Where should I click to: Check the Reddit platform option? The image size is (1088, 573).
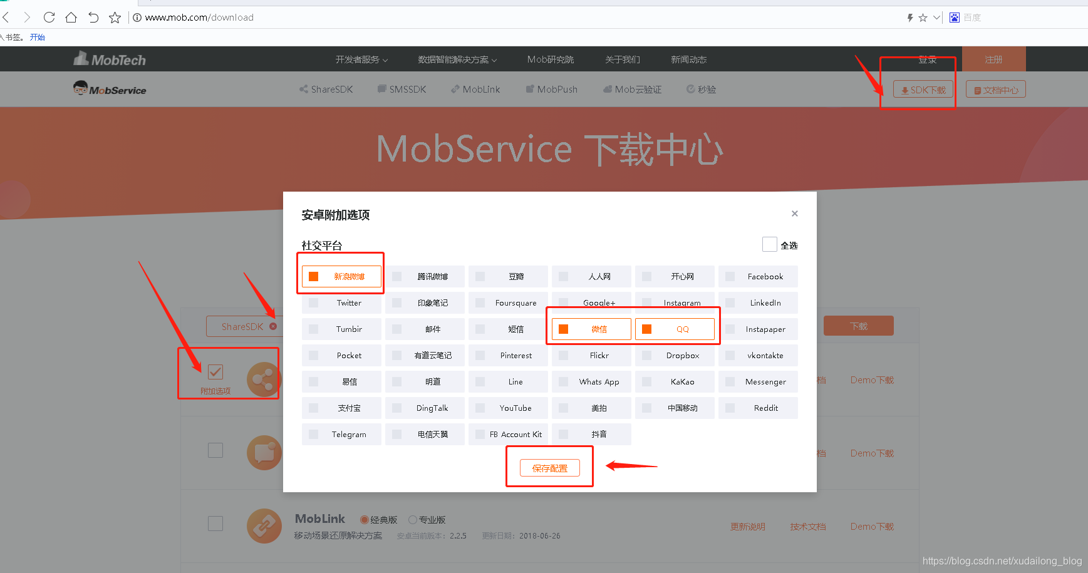[x=758, y=408]
